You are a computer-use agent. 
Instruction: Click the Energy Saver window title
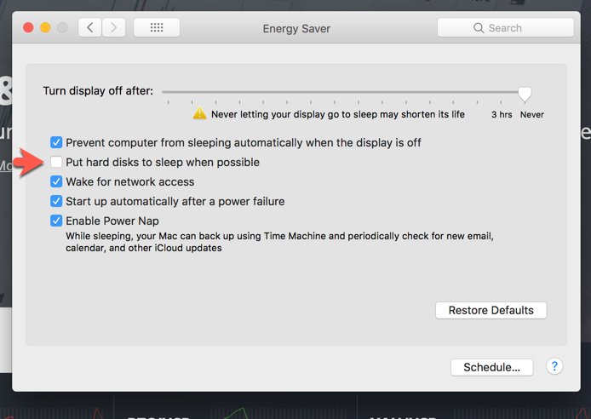click(x=296, y=29)
